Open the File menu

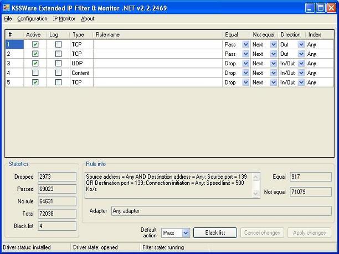(8, 19)
